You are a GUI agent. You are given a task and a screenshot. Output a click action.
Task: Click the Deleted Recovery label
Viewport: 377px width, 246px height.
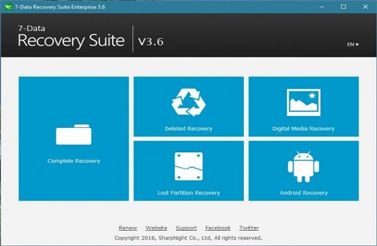[188, 129]
